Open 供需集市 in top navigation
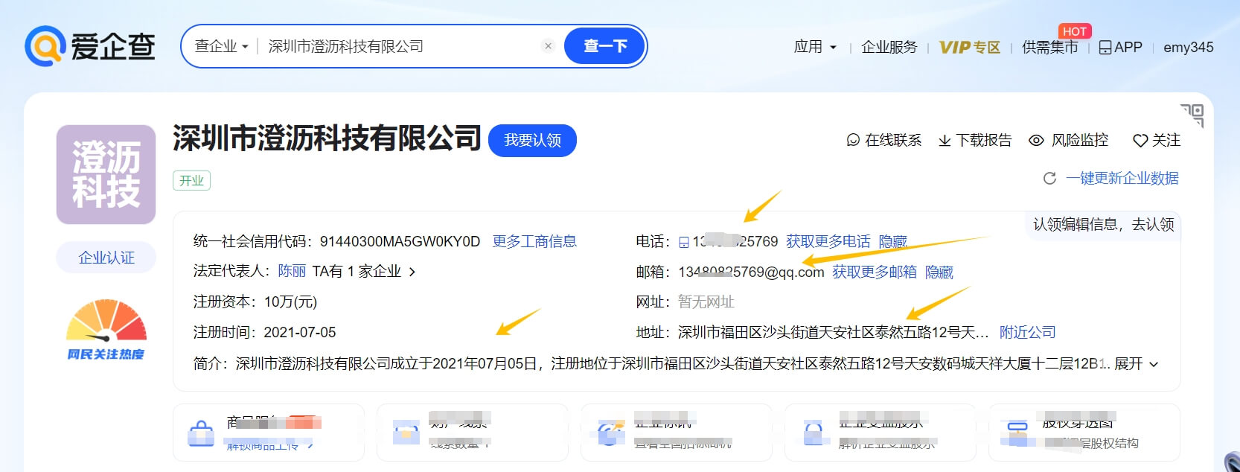Screen dimensions: 1240x472 click(1049, 47)
